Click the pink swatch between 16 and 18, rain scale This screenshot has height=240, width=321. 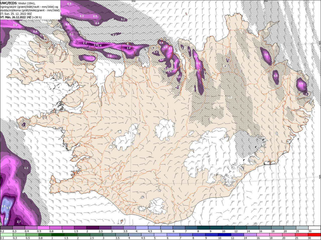coord(263,235)
